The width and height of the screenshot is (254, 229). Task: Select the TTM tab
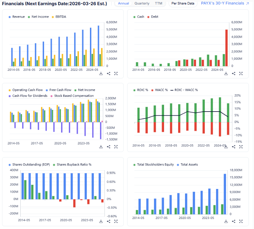click(159, 3)
